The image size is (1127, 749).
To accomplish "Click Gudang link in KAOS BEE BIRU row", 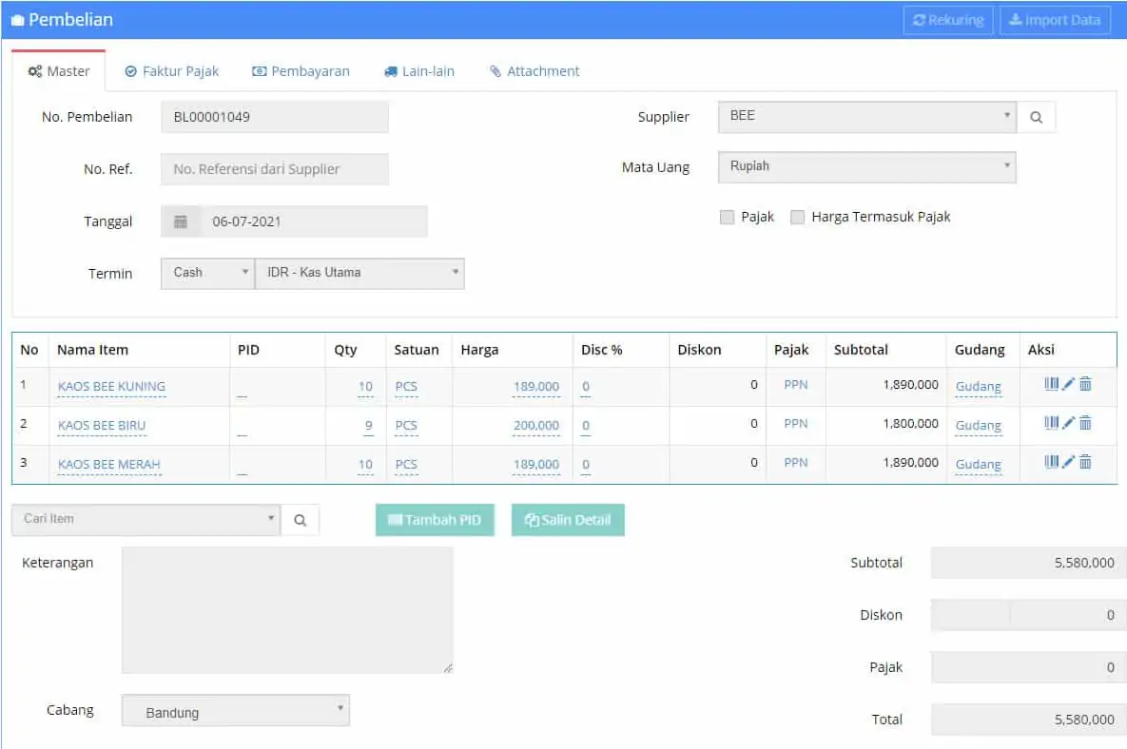I will point(979,425).
